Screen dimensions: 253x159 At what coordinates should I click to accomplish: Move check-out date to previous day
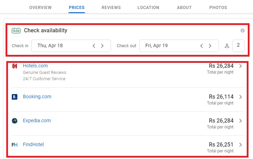click(202, 46)
